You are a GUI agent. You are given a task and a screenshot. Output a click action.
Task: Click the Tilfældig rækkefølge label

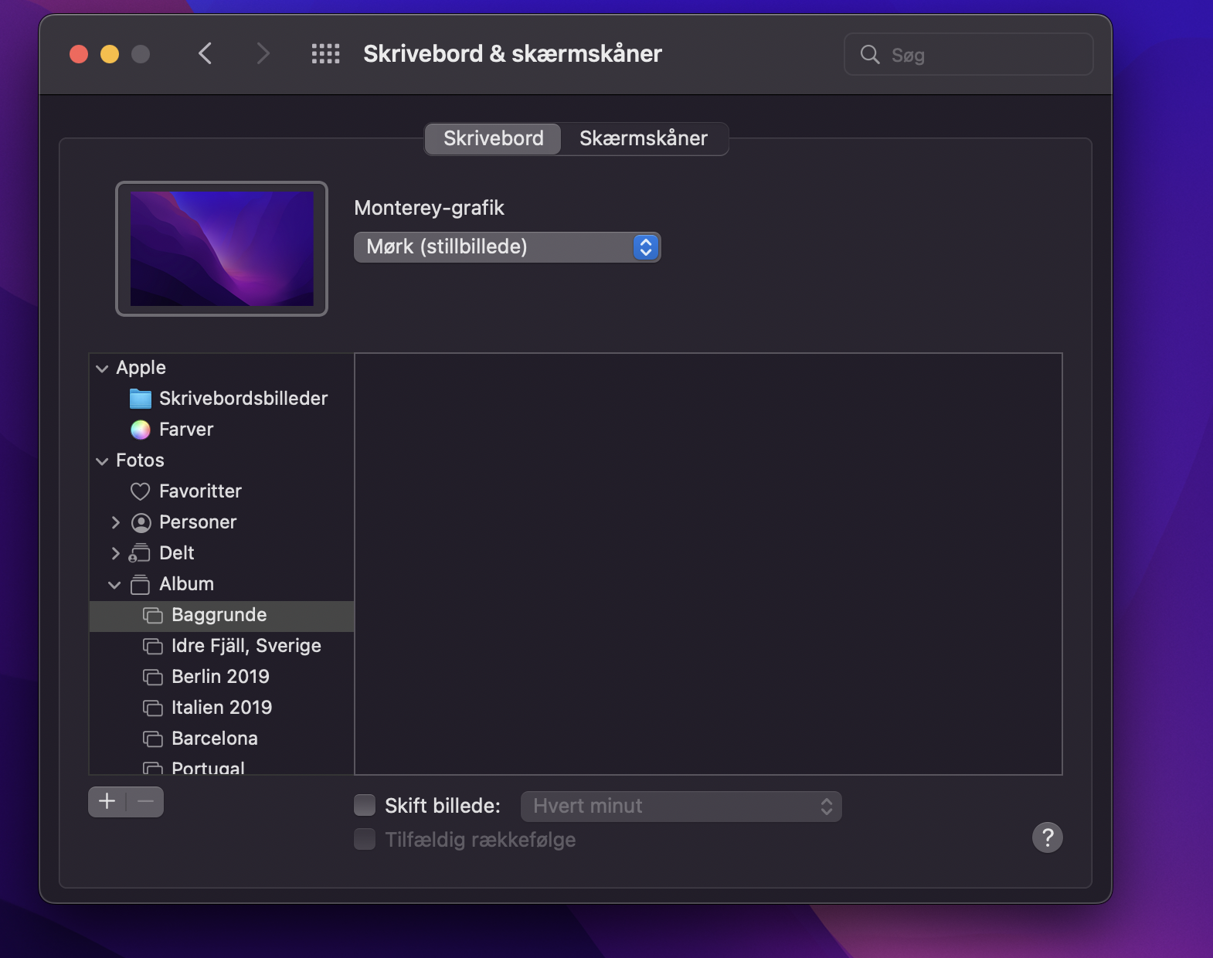click(481, 840)
